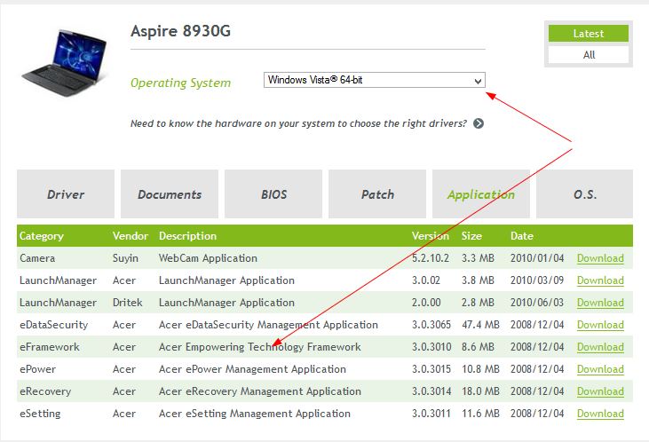Open the BIOS tab
649x442 pixels.
click(273, 193)
